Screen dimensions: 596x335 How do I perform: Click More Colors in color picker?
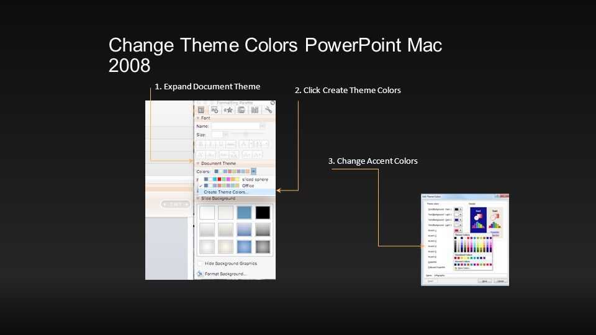(463, 268)
